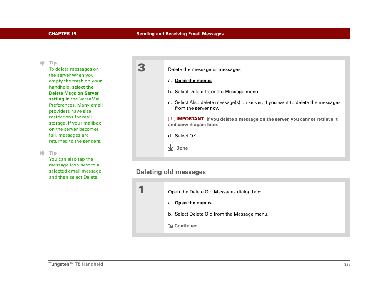Open the 'select the Delete Msgs on Server setting' link

(x=74, y=93)
